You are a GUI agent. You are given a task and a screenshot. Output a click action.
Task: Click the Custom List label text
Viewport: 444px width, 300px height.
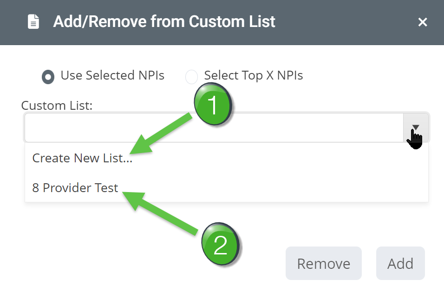point(57,106)
